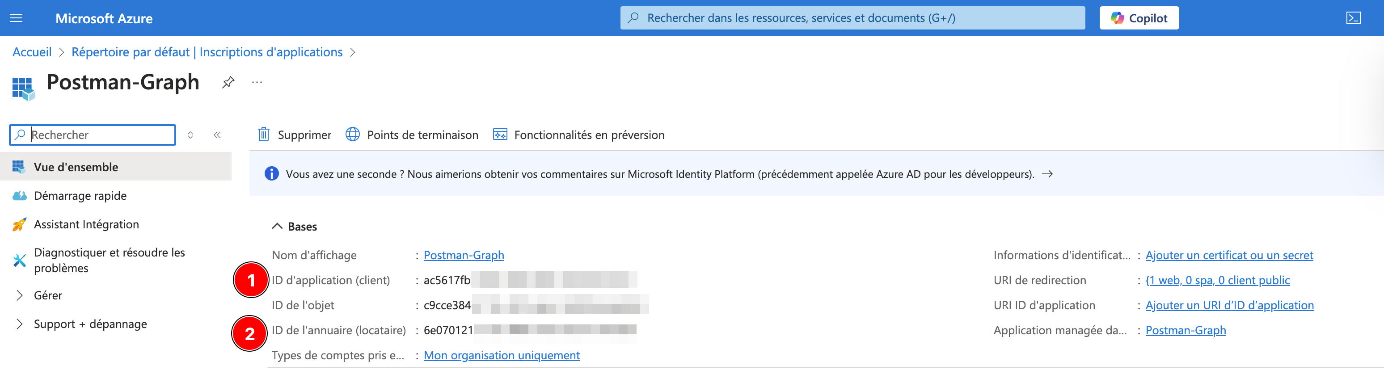This screenshot has height=370, width=1384.
Task: Click the Supprimer trash icon
Action: 263,134
